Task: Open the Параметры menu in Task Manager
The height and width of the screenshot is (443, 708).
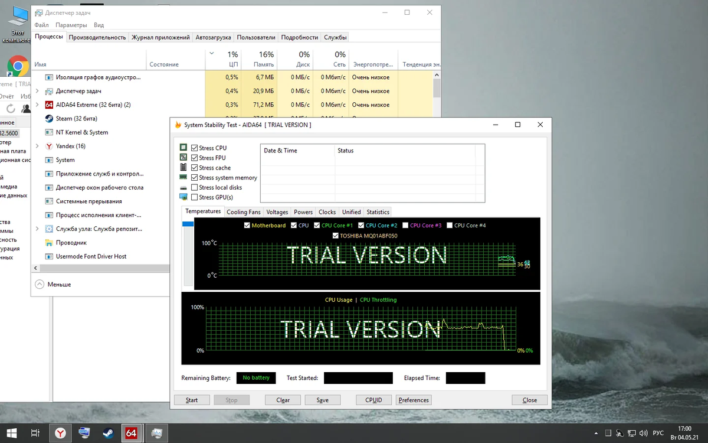Action: pos(71,25)
